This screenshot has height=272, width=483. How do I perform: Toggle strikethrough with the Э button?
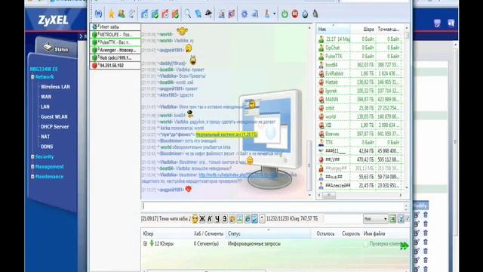click(225, 218)
